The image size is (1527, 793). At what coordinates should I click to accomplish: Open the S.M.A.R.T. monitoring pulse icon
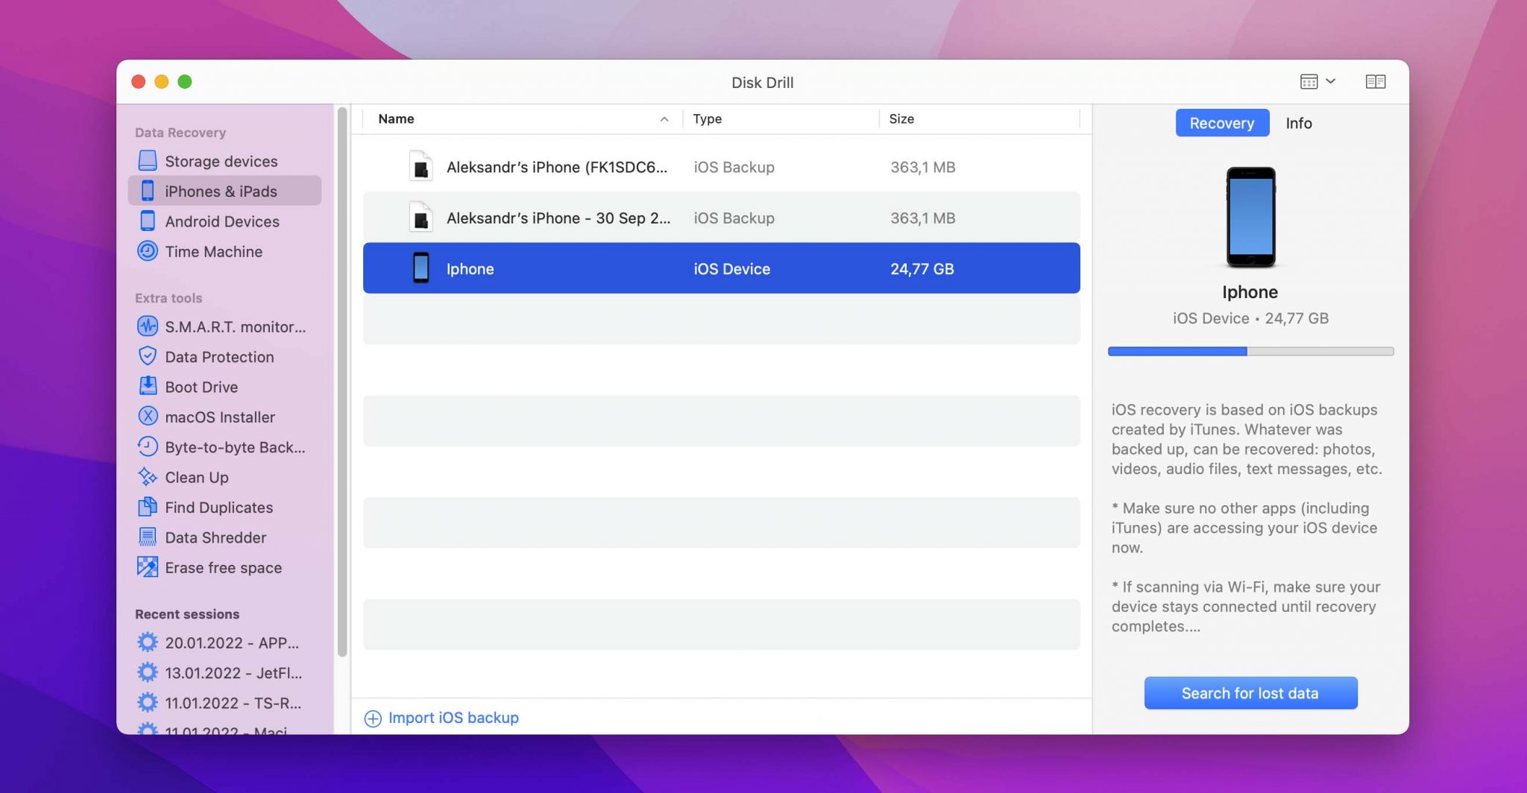pyautogui.click(x=148, y=326)
